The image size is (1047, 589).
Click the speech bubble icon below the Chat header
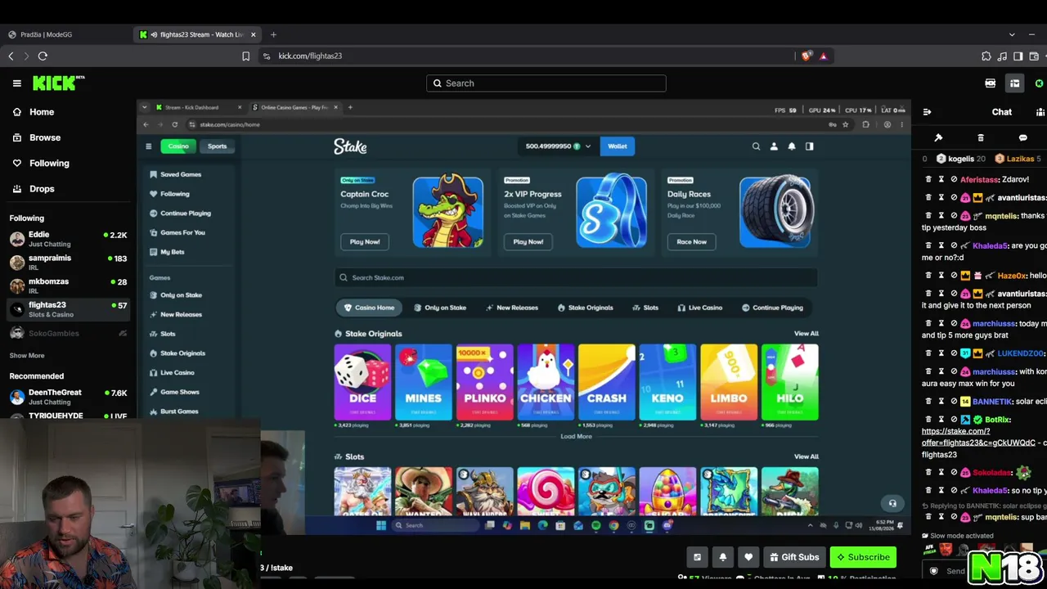[x=1022, y=137]
